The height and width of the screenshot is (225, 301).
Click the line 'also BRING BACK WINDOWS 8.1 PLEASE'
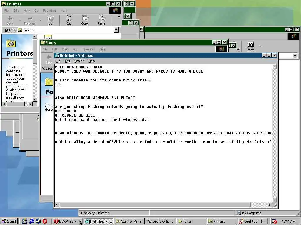click(x=95, y=98)
